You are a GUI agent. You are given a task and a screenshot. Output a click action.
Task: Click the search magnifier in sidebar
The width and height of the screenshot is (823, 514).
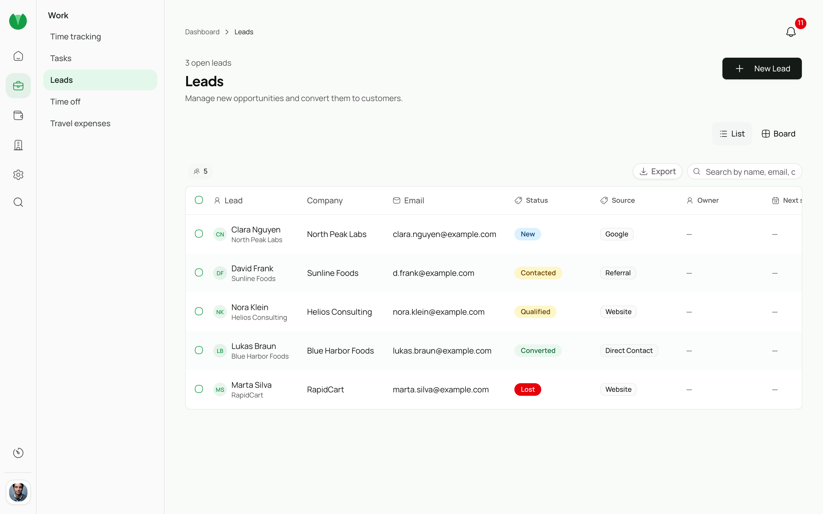18,202
